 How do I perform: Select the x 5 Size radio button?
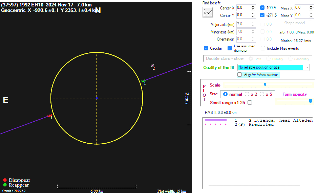click(262, 94)
